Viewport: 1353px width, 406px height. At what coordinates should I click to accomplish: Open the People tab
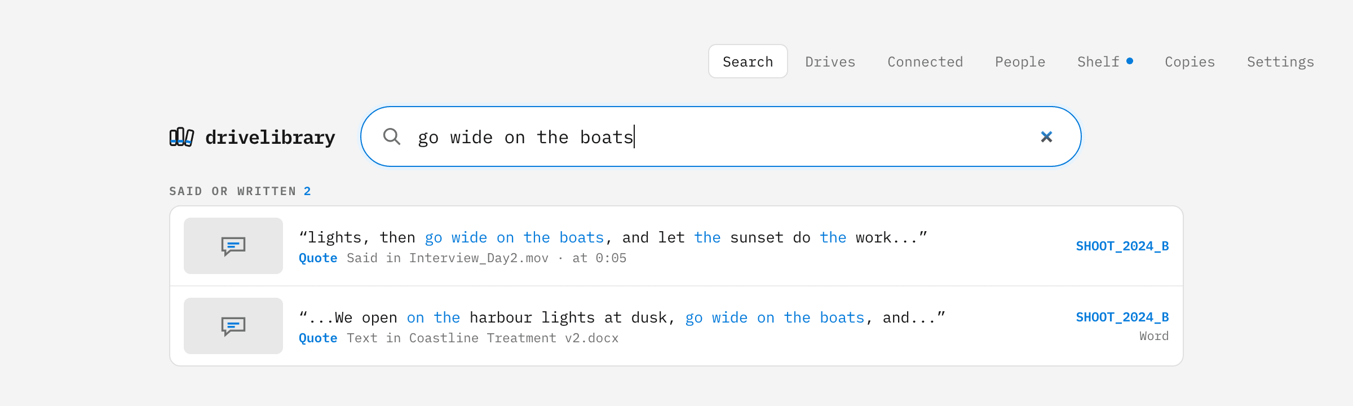1020,61
